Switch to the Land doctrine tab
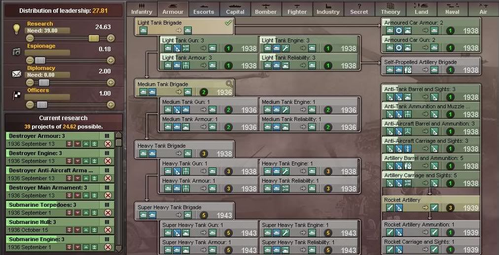Image resolution: width=499 pixels, height=255 pixels. coord(422,9)
